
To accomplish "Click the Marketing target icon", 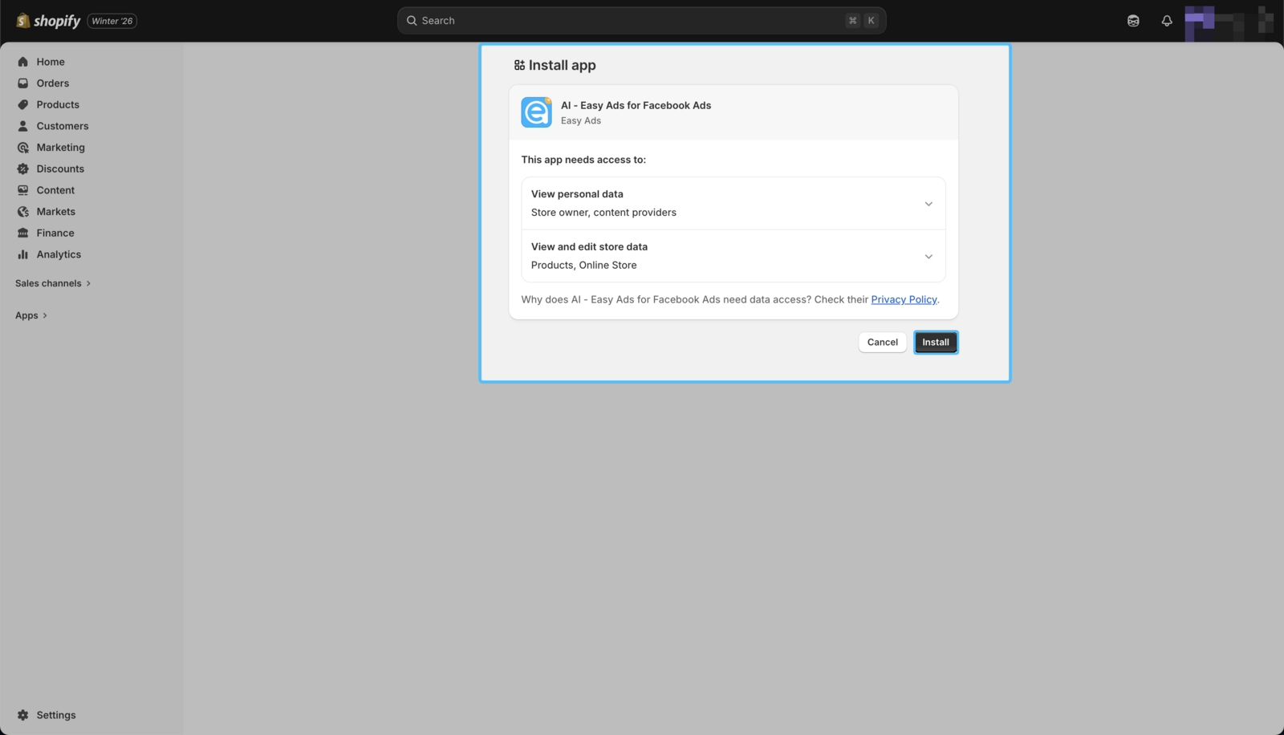I will click(x=22, y=148).
